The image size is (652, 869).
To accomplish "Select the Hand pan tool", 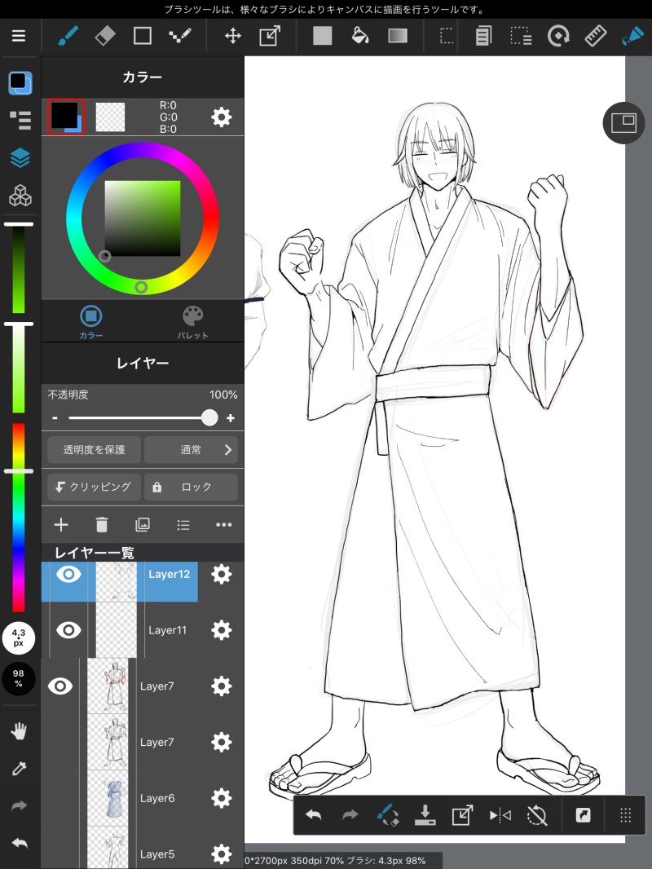I will tap(19, 731).
